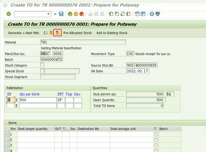Collapse the command field with the « arrow
The width and height of the screenshot is (206, 152).
[x=55, y=14]
